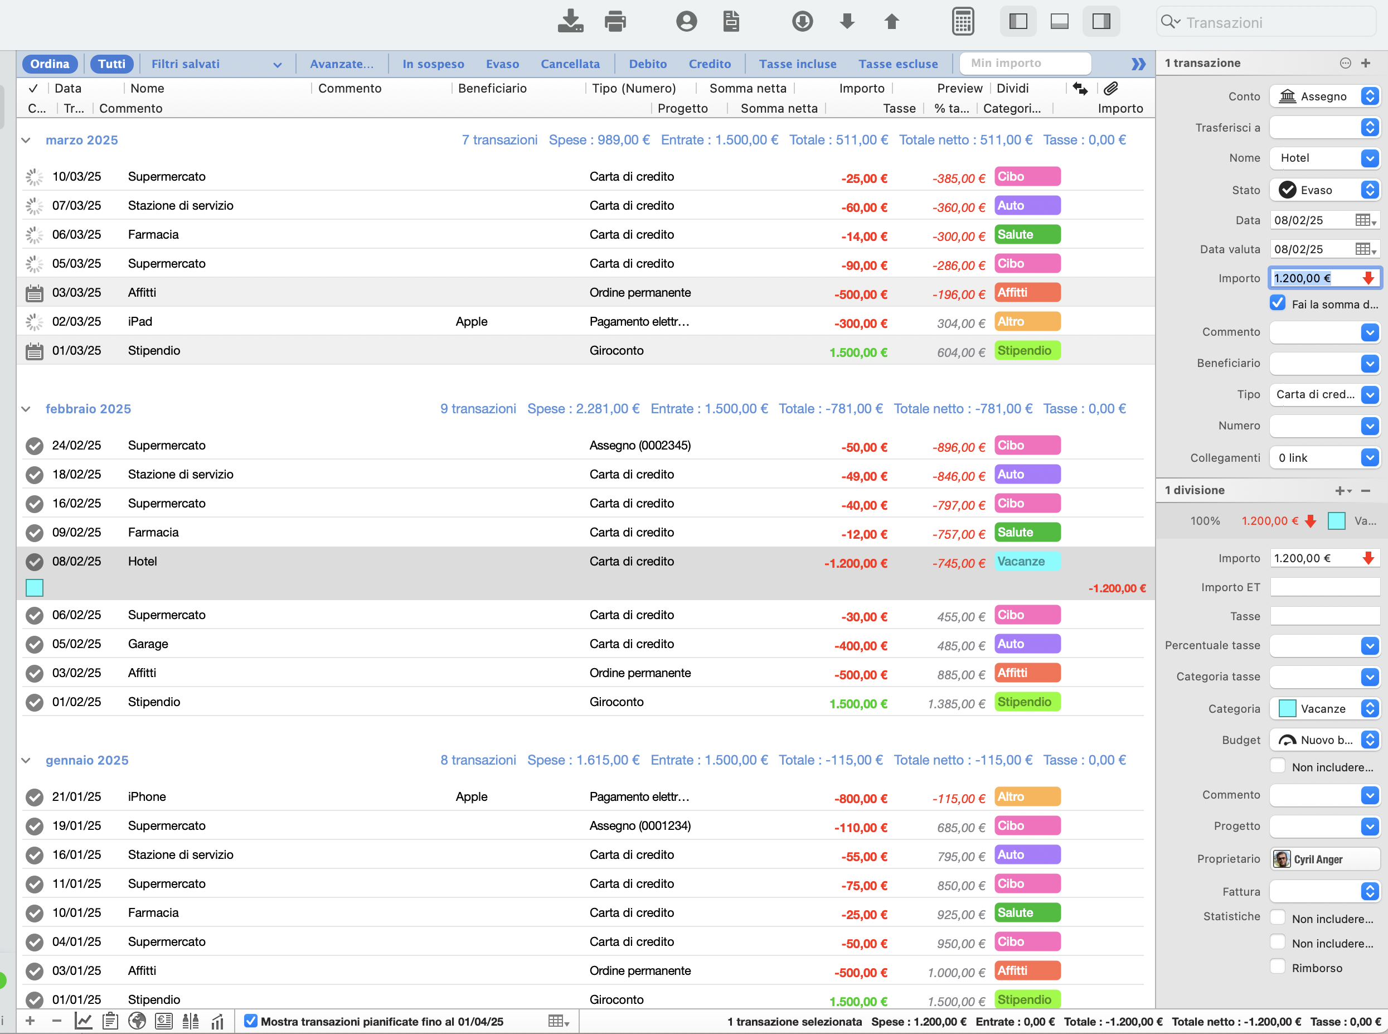
Task: Open the chart graph icon in bottom toolbar
Action: pyautogui.click(x=83, y=1020)
